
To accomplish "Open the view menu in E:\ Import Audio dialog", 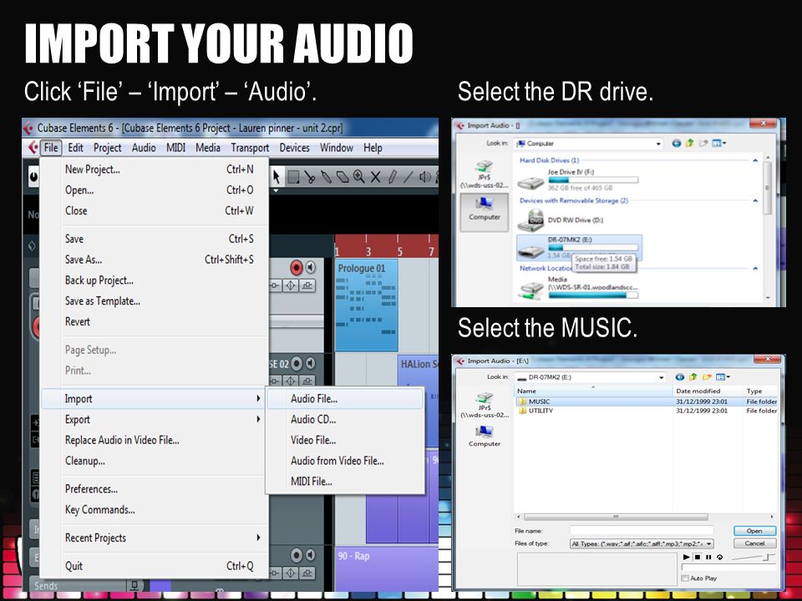I will (722, 377).
